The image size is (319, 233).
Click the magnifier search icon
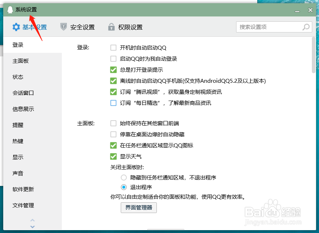tap(306, 27)
